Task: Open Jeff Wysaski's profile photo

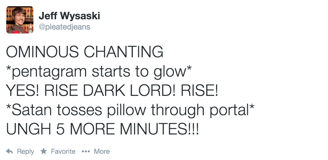Action: [20, 20]
